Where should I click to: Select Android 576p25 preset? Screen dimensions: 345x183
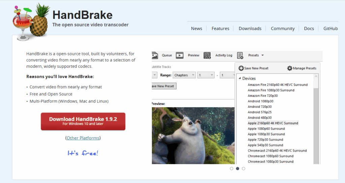(260, 112)
